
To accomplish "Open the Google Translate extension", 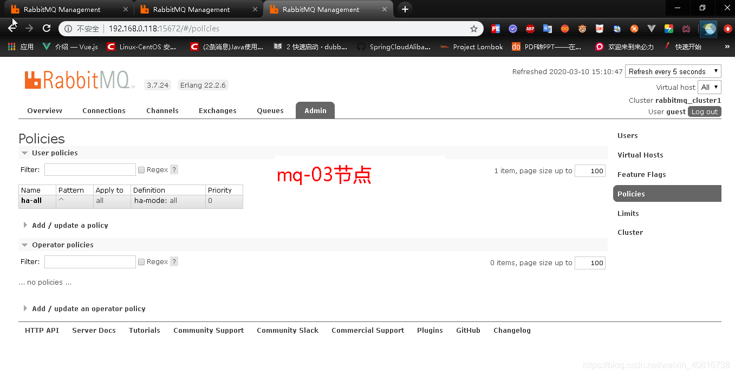I will click(x=548, y=29).
